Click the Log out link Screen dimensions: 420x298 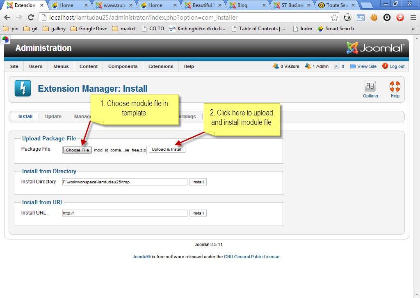397,66
